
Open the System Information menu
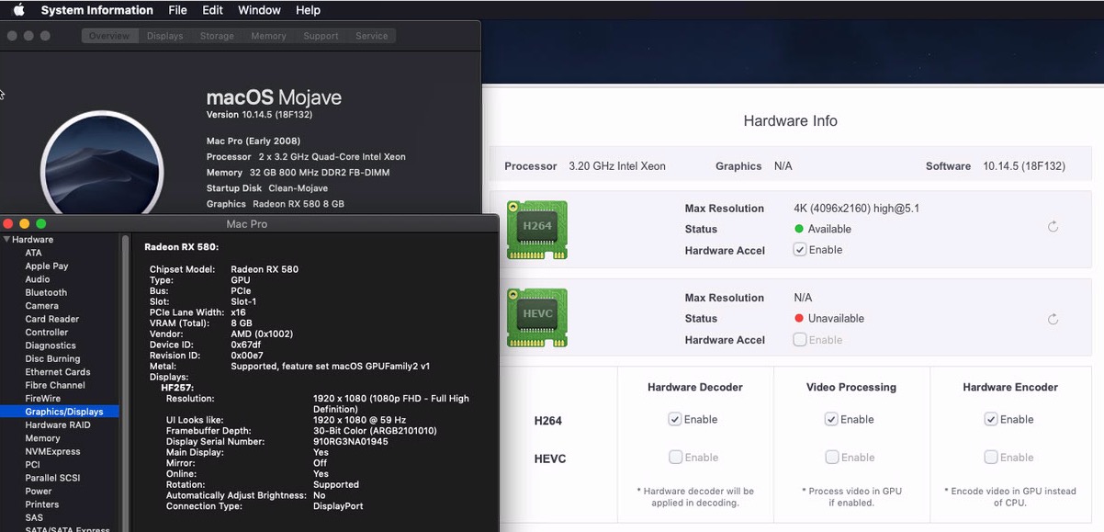click(x=96, y=10)
